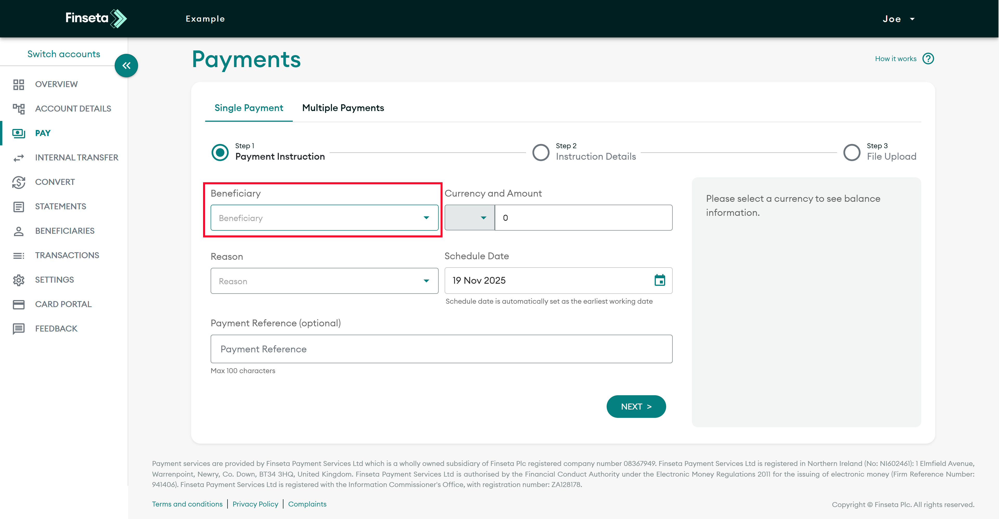
Task: Click the Settings gear icon
Action: (18, 280)
